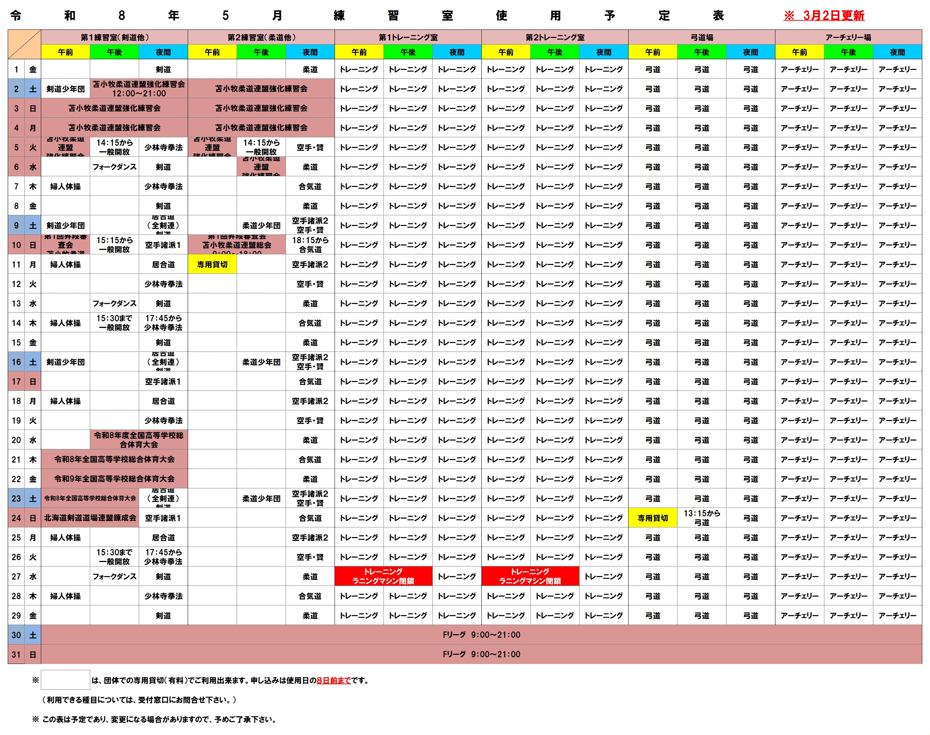Select the 第1練習室(剣道他) column header

(114, 37)
